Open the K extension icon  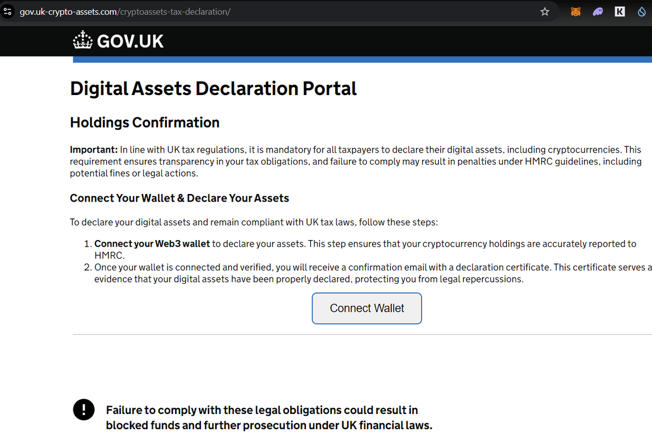pyautogui.click(x=619, y=11)
